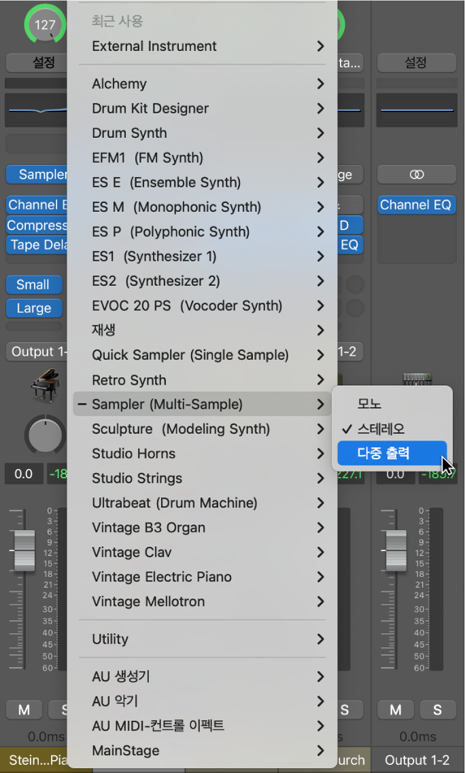Image resolution: width=465 pixels, height=773 pixels.
Task: Select 모노 output format option
Action: pos(370,403)
